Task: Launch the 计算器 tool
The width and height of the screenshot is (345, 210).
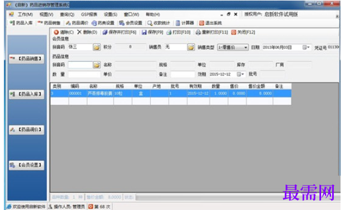Action: (x=185, y=23)
